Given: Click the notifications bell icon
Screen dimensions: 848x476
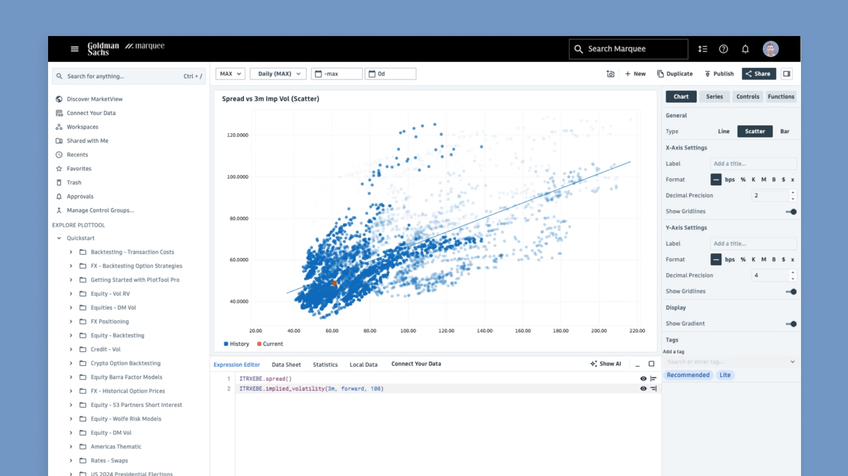Looking at the screenshot, I should 745,49.
